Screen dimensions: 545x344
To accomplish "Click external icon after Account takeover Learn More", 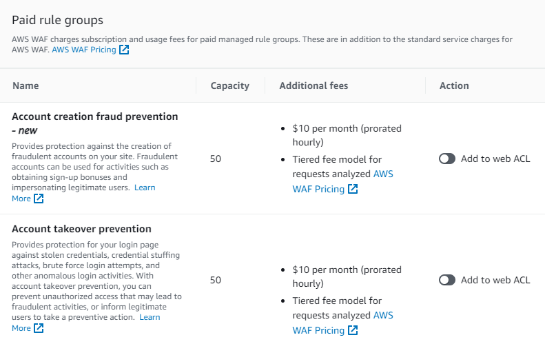I will [39, 328].
